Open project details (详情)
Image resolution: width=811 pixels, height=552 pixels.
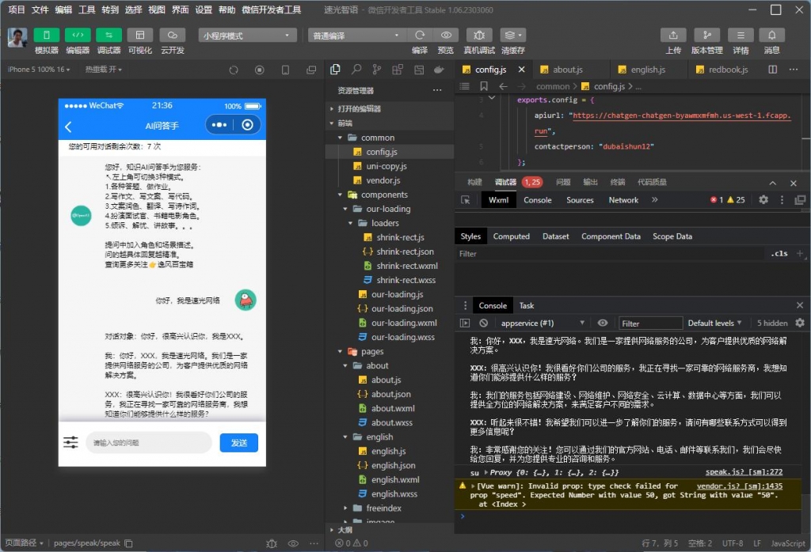click(741, 35)
